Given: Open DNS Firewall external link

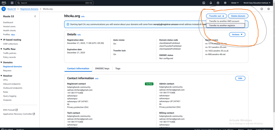Looking at the screenshot, I should (x=10, y=110).
